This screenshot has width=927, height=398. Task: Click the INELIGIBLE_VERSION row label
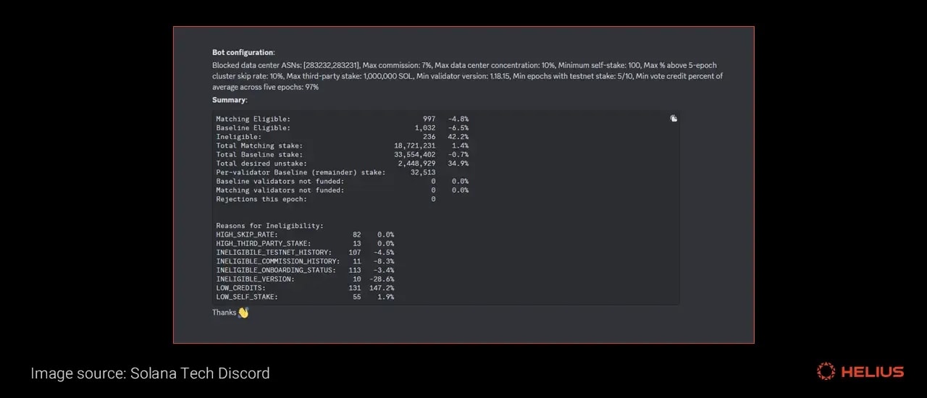click(255, 279)
